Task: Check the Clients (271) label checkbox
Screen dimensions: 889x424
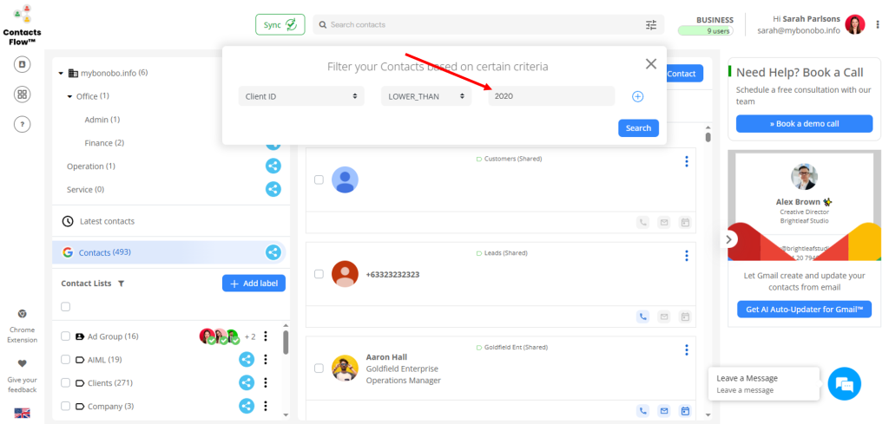Action: [66, 382]
